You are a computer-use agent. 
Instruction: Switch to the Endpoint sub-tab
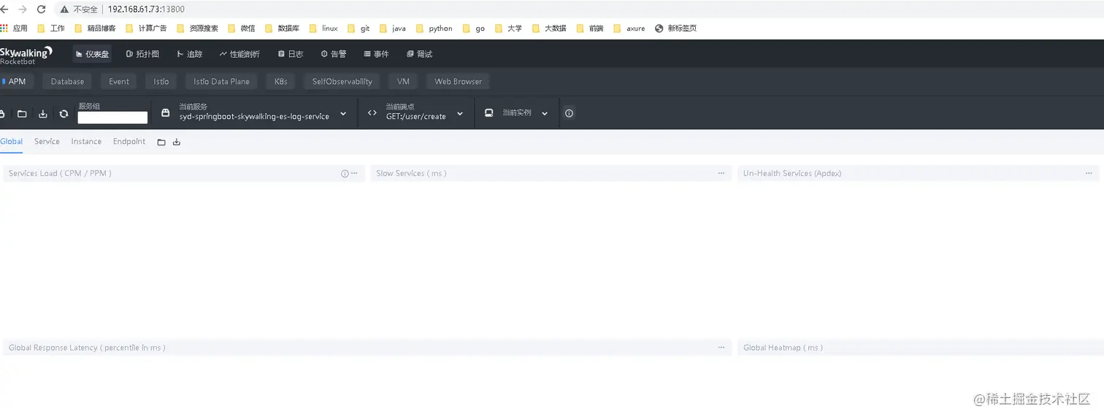point(129,142)
